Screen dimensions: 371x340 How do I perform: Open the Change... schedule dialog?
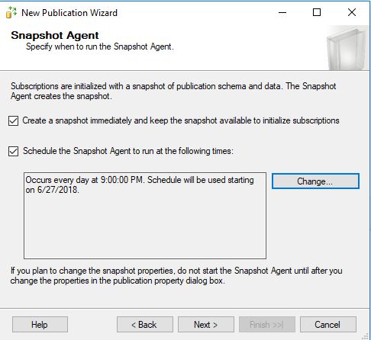point(315,181)
